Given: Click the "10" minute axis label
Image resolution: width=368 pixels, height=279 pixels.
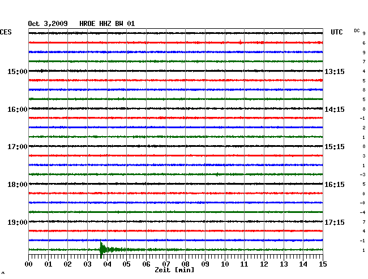Looking at the screenshot, I should (225, 264).
